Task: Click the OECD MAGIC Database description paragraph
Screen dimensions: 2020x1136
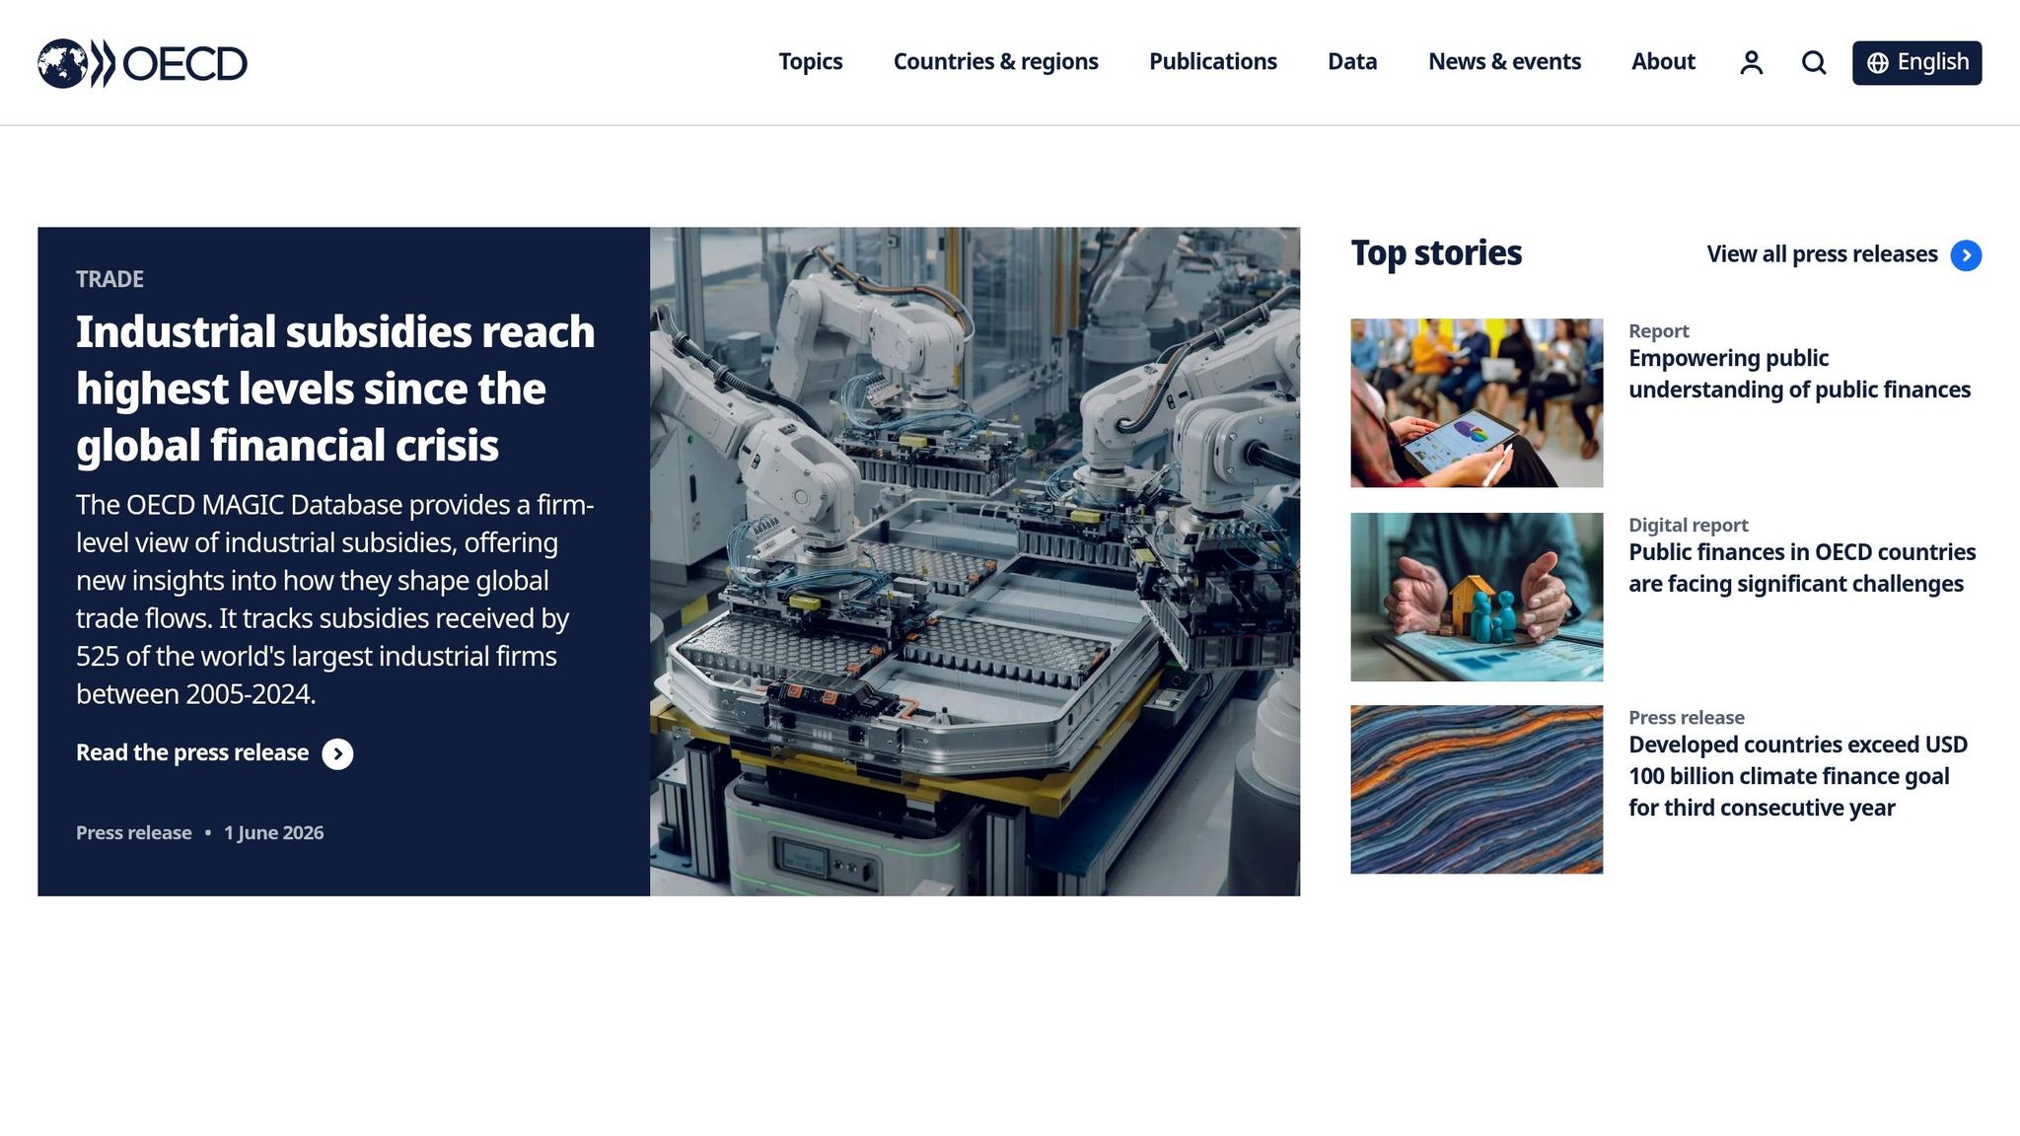Action: (x=335, y=600)
